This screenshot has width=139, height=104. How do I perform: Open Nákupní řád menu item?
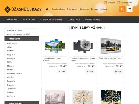tap(84, 9)
